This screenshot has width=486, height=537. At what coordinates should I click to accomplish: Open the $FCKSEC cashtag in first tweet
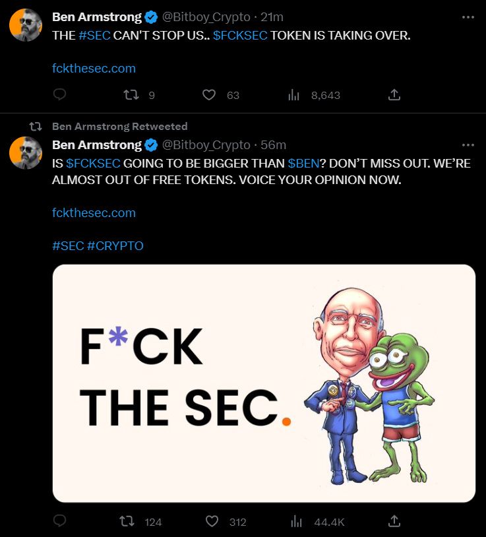pyautogui.click(x=240, y=35)
